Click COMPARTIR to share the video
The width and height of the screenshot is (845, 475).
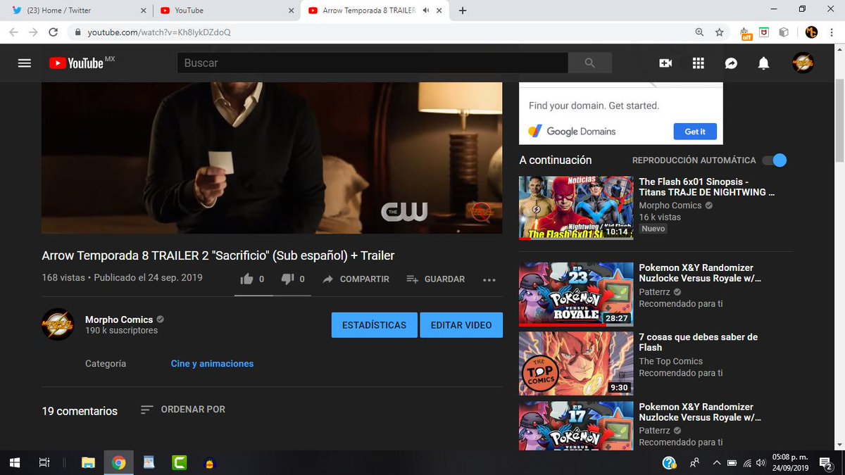(x=356, y=279)
